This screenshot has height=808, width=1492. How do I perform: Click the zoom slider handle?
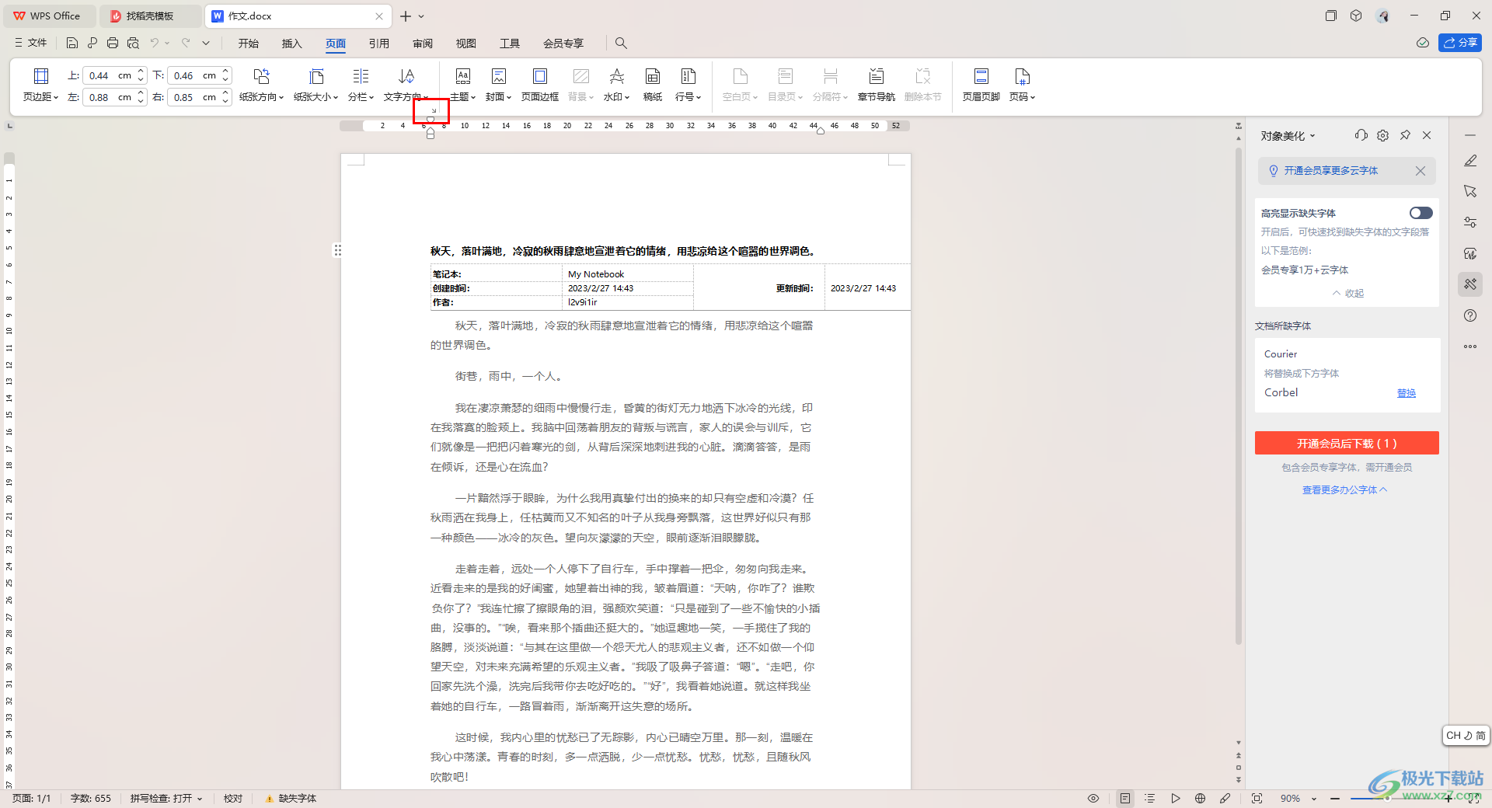(x=1386, y=798)
